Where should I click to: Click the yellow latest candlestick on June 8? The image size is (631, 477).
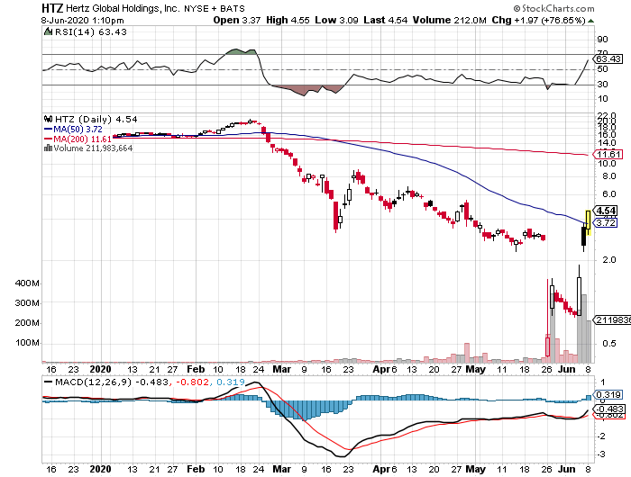point(588,220)
